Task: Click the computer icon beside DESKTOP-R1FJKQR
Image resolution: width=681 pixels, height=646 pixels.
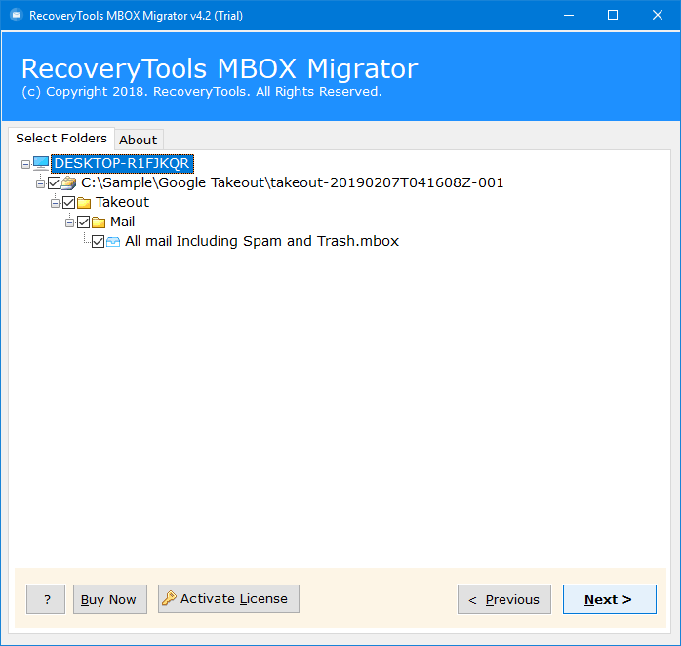Action: [x=41, y=163]
